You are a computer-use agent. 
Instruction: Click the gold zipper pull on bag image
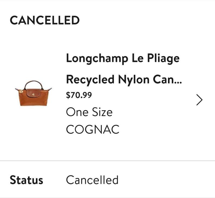[x=20, y=91]
